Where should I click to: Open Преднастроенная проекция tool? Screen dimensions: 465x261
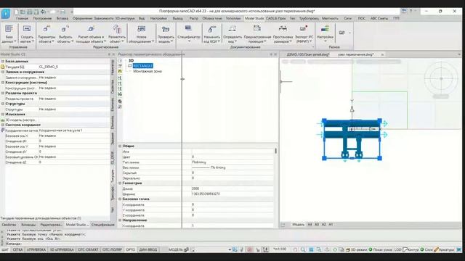pyautogui.click(x=257, y=34)
